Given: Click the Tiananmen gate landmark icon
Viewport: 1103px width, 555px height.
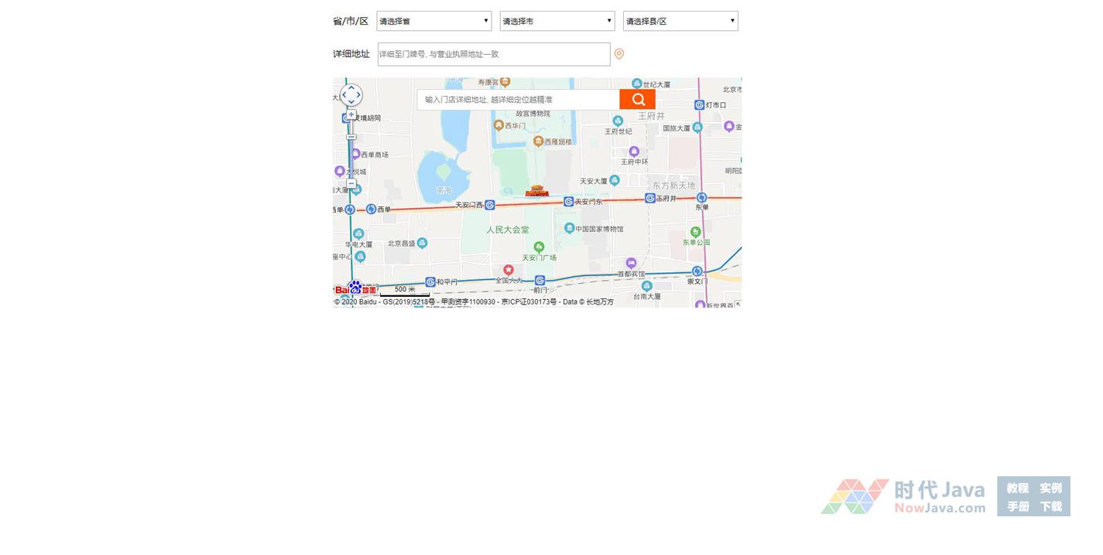Looking at the screenshot, I should (x=536, y=191).
